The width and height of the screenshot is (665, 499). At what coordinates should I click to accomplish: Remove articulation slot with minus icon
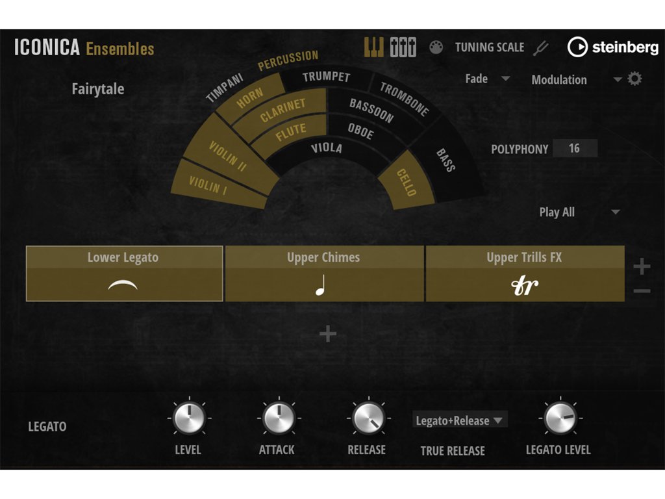click(642, 291)
